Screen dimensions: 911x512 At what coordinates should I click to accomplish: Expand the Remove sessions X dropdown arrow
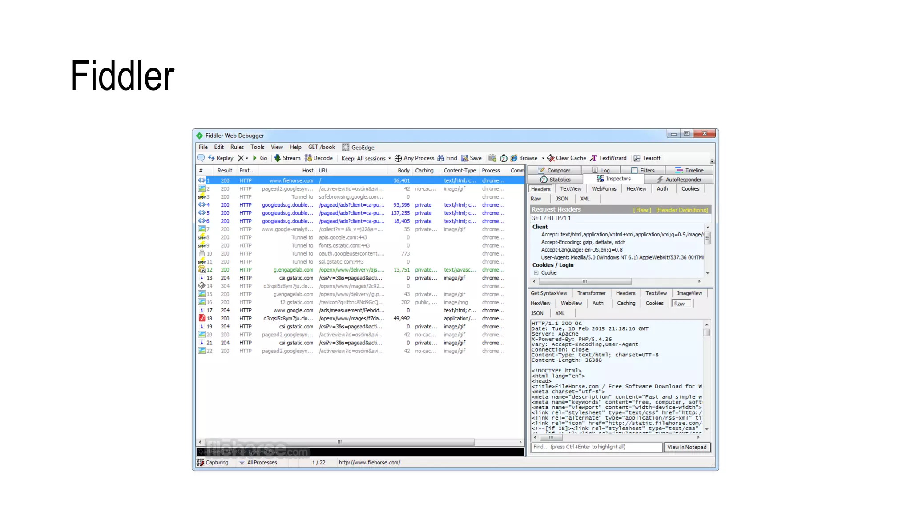point(247,158)
